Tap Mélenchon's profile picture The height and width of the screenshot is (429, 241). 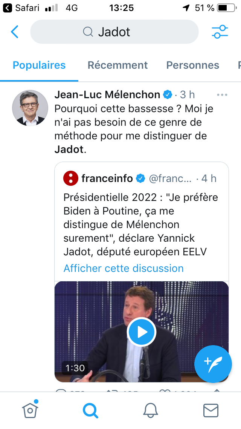click(31, 108)
